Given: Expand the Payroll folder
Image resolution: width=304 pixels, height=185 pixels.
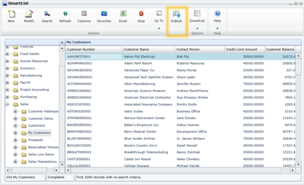Looking at the screenshot, I should (x=7, y=83).
